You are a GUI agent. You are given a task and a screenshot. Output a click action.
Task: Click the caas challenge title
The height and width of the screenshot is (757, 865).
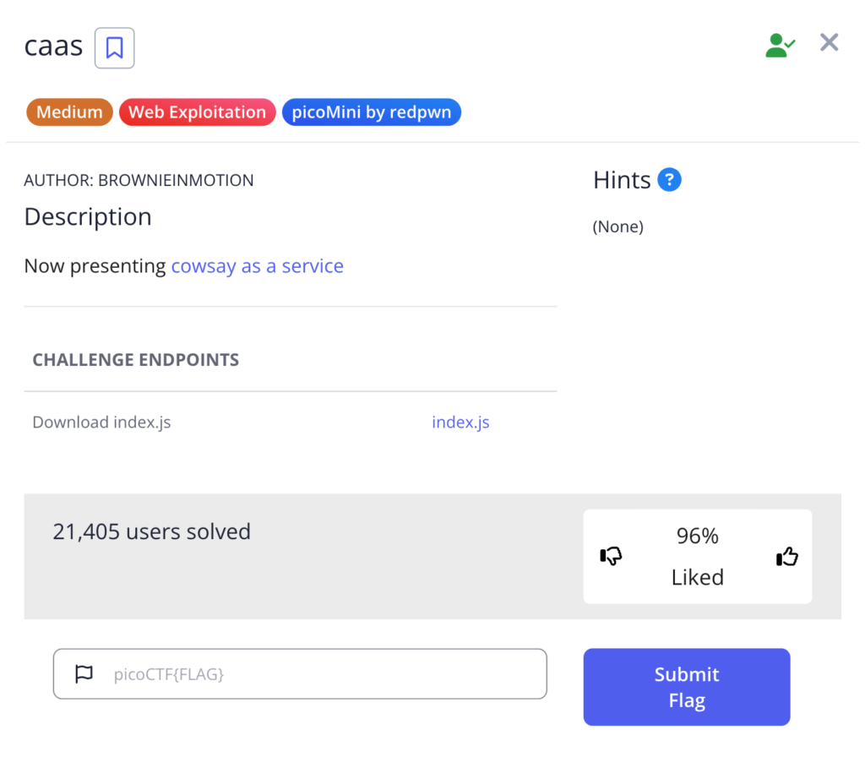click(53, 46)
